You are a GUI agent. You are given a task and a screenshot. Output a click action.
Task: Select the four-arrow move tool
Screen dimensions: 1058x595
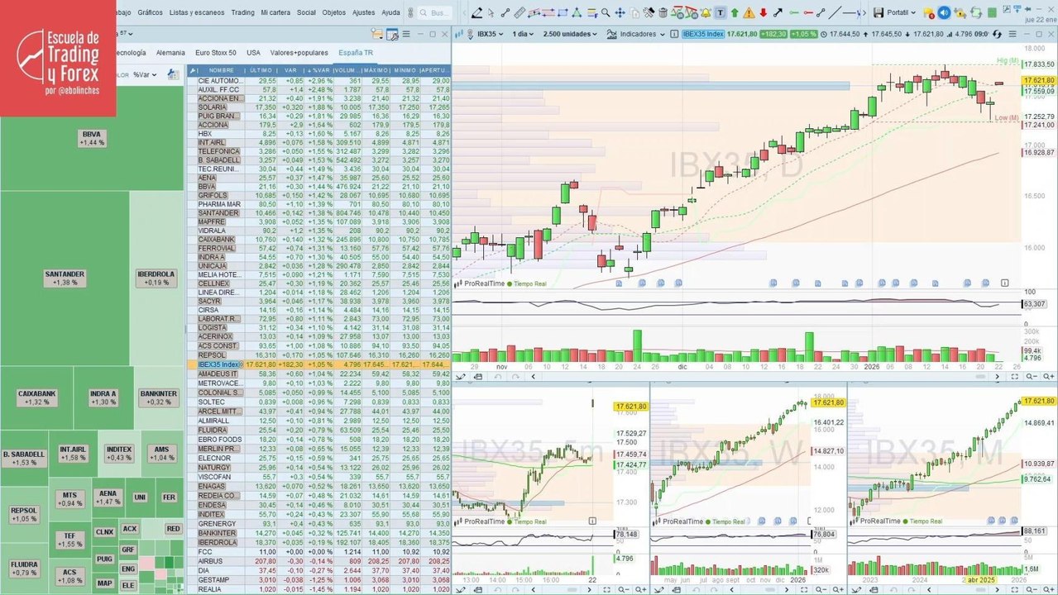[620, 12]
